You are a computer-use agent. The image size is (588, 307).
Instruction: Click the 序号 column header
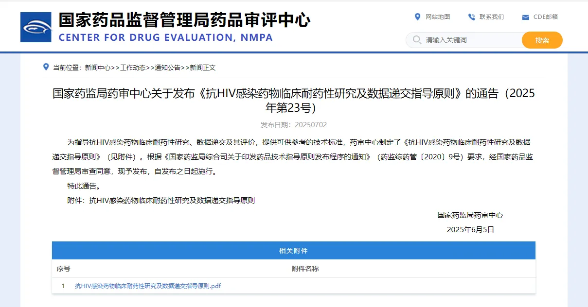pos(63,269)
